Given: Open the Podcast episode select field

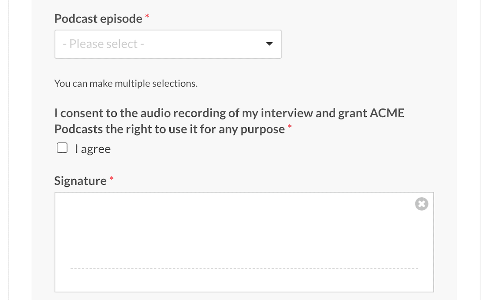Looking at the screenshot, I should pyautogui.click(x=168, y=44).
